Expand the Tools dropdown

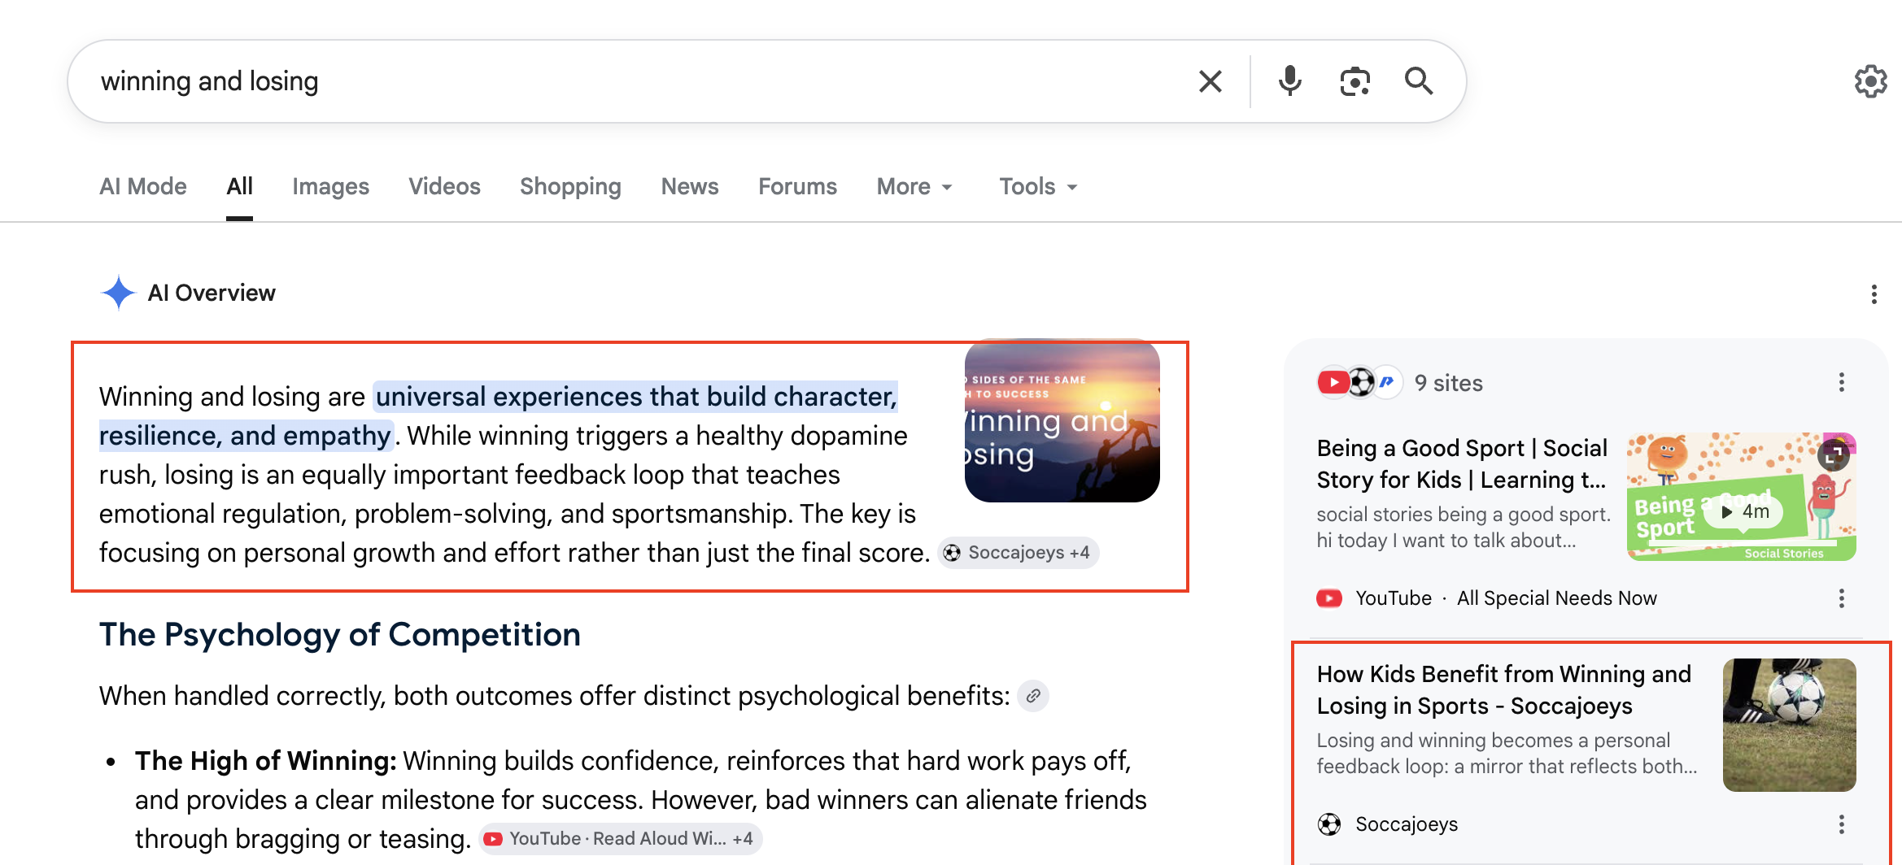tap(1038, 186)
